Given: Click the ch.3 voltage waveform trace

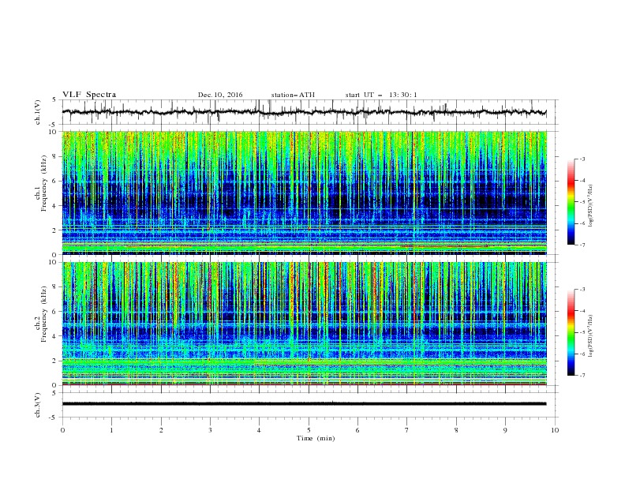Looking at the screenshot, I should click(x=304, y=404).
